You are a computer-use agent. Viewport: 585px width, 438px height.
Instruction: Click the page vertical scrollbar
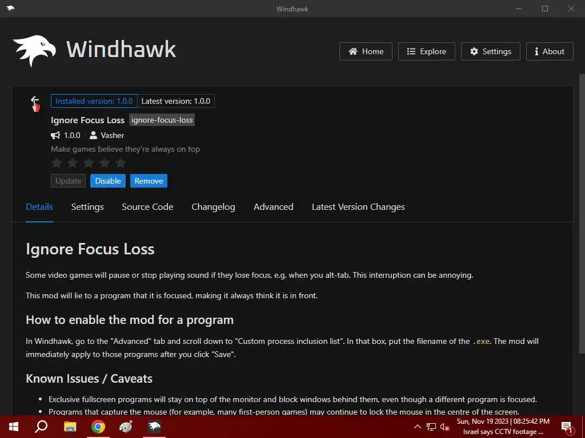pos(582,214)
